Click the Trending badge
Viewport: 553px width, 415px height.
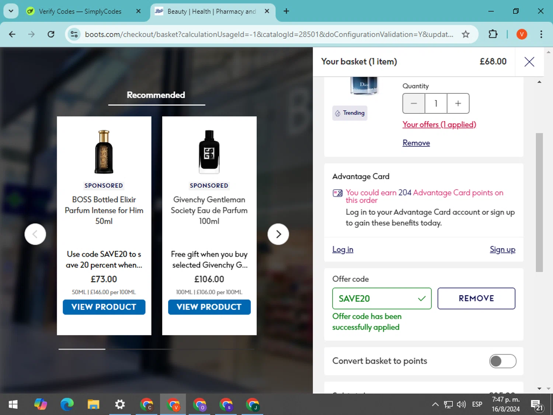(349, 113)
